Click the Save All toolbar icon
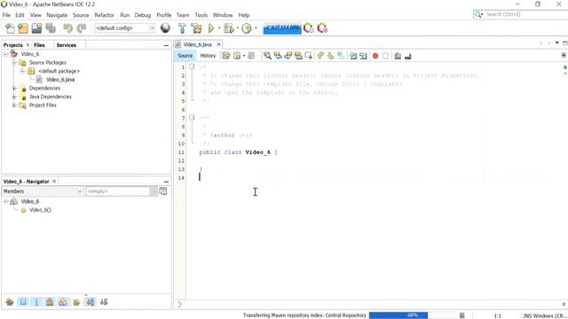 coord(51,28)
